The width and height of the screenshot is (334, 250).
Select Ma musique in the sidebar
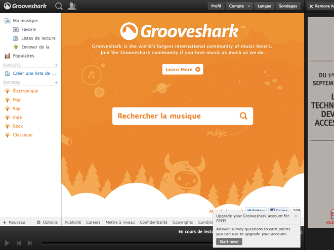(25, 21)
